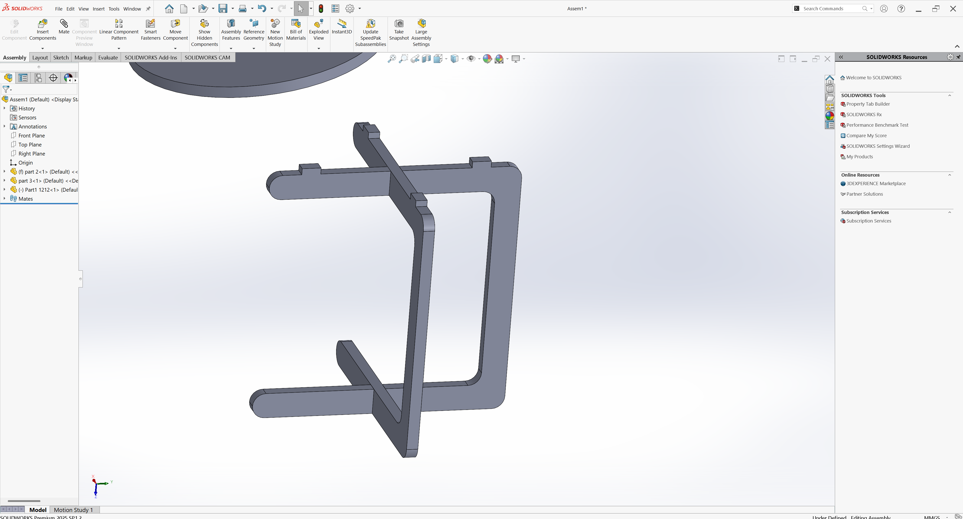963x519 pixels.
Task: Open Edit Appearance color ball
Action: [x=487, y=59]
